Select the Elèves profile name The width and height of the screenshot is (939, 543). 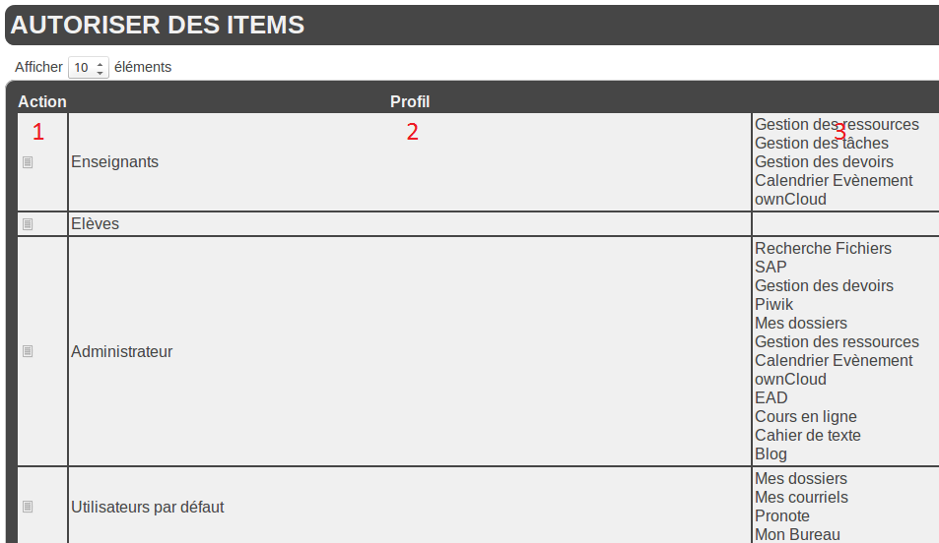click(x=95, y=224)
